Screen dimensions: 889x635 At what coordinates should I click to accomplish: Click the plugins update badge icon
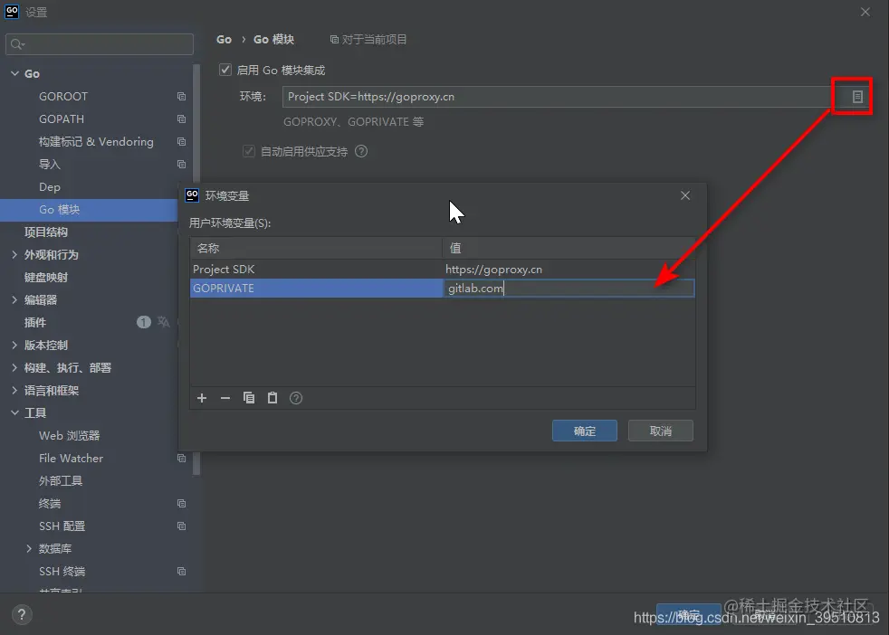[143, 322]
